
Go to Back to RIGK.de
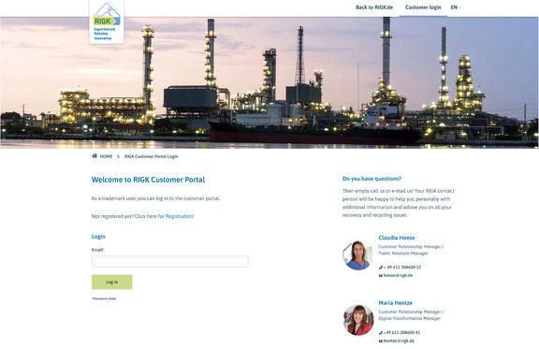374,7
